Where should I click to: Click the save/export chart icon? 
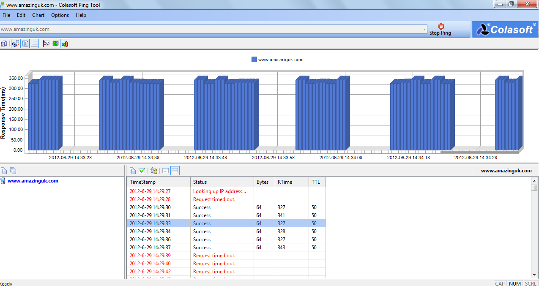coord(4,44)
